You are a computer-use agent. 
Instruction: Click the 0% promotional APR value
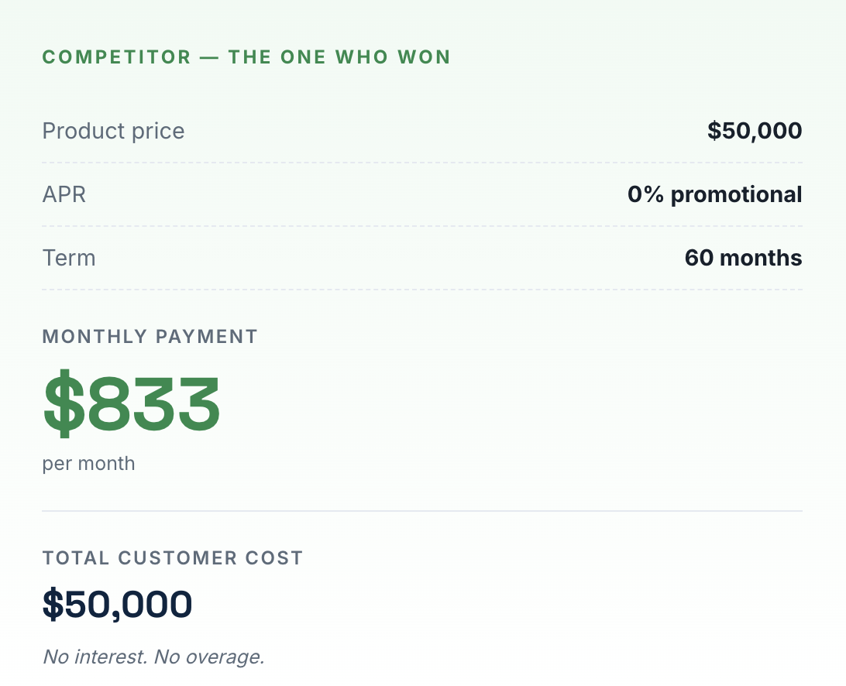714,194
